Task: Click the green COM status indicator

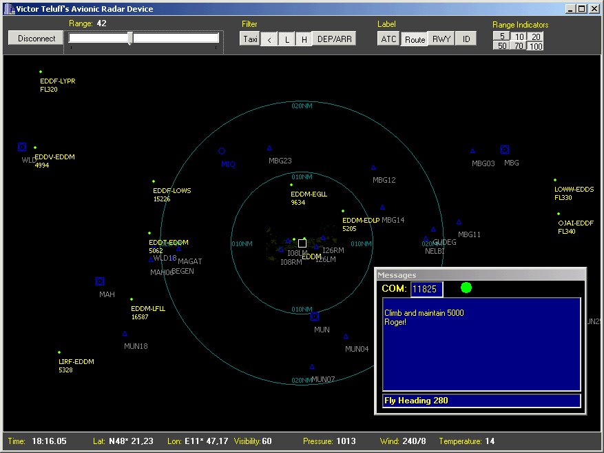Action: (x=466, y=288)
